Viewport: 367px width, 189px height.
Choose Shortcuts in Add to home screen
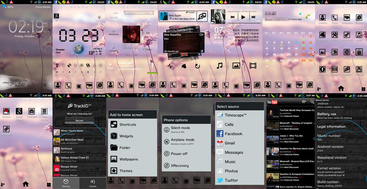[x=133, y=124]
